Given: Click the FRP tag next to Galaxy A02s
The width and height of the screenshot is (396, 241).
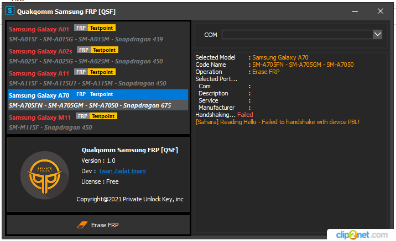Looking at the screenshot, I should [84, 50].
